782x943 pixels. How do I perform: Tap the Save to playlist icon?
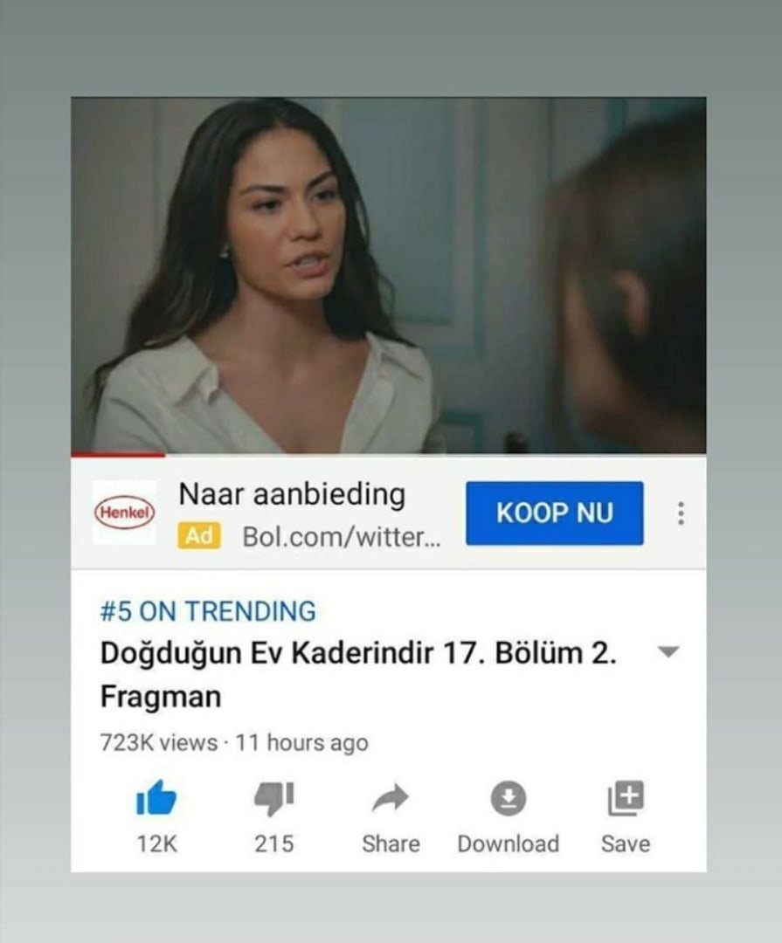(x=626, y=798)
